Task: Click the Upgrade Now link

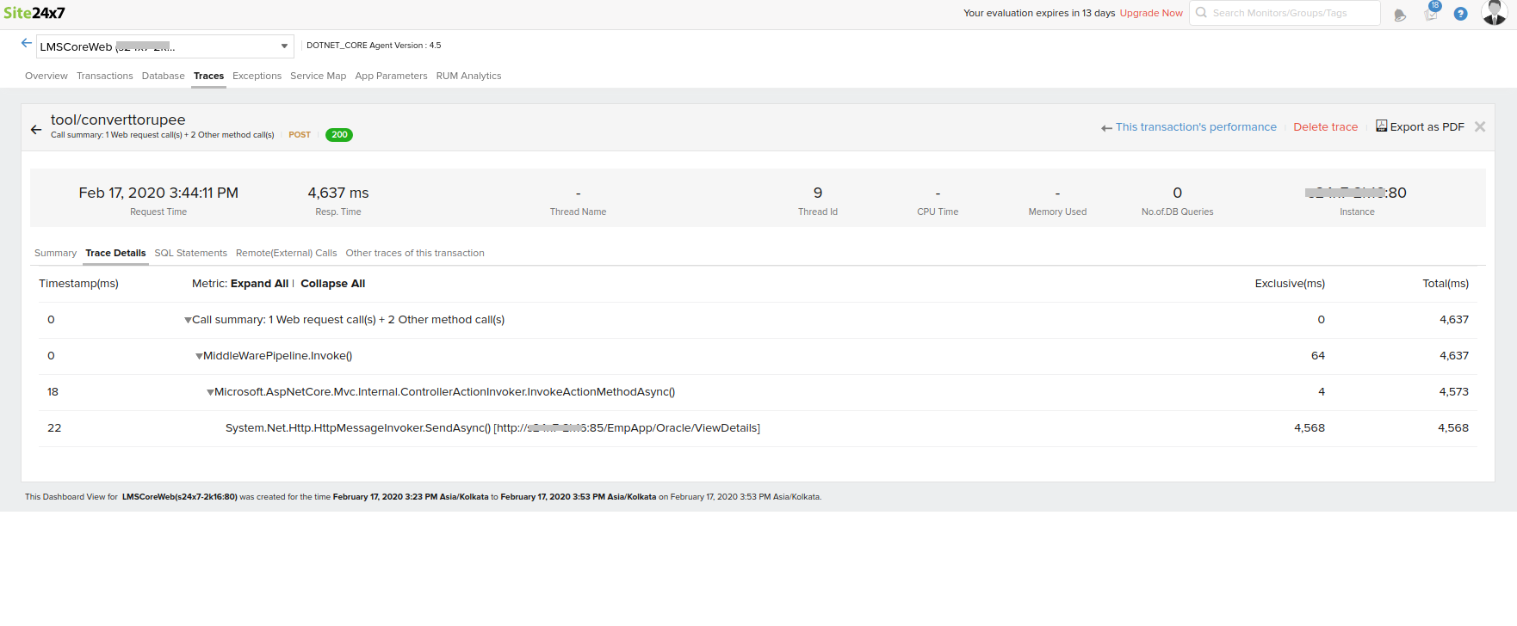Action: [1151, 13]
